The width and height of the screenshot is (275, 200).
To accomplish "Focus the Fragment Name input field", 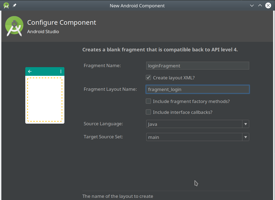I will 198,65.
